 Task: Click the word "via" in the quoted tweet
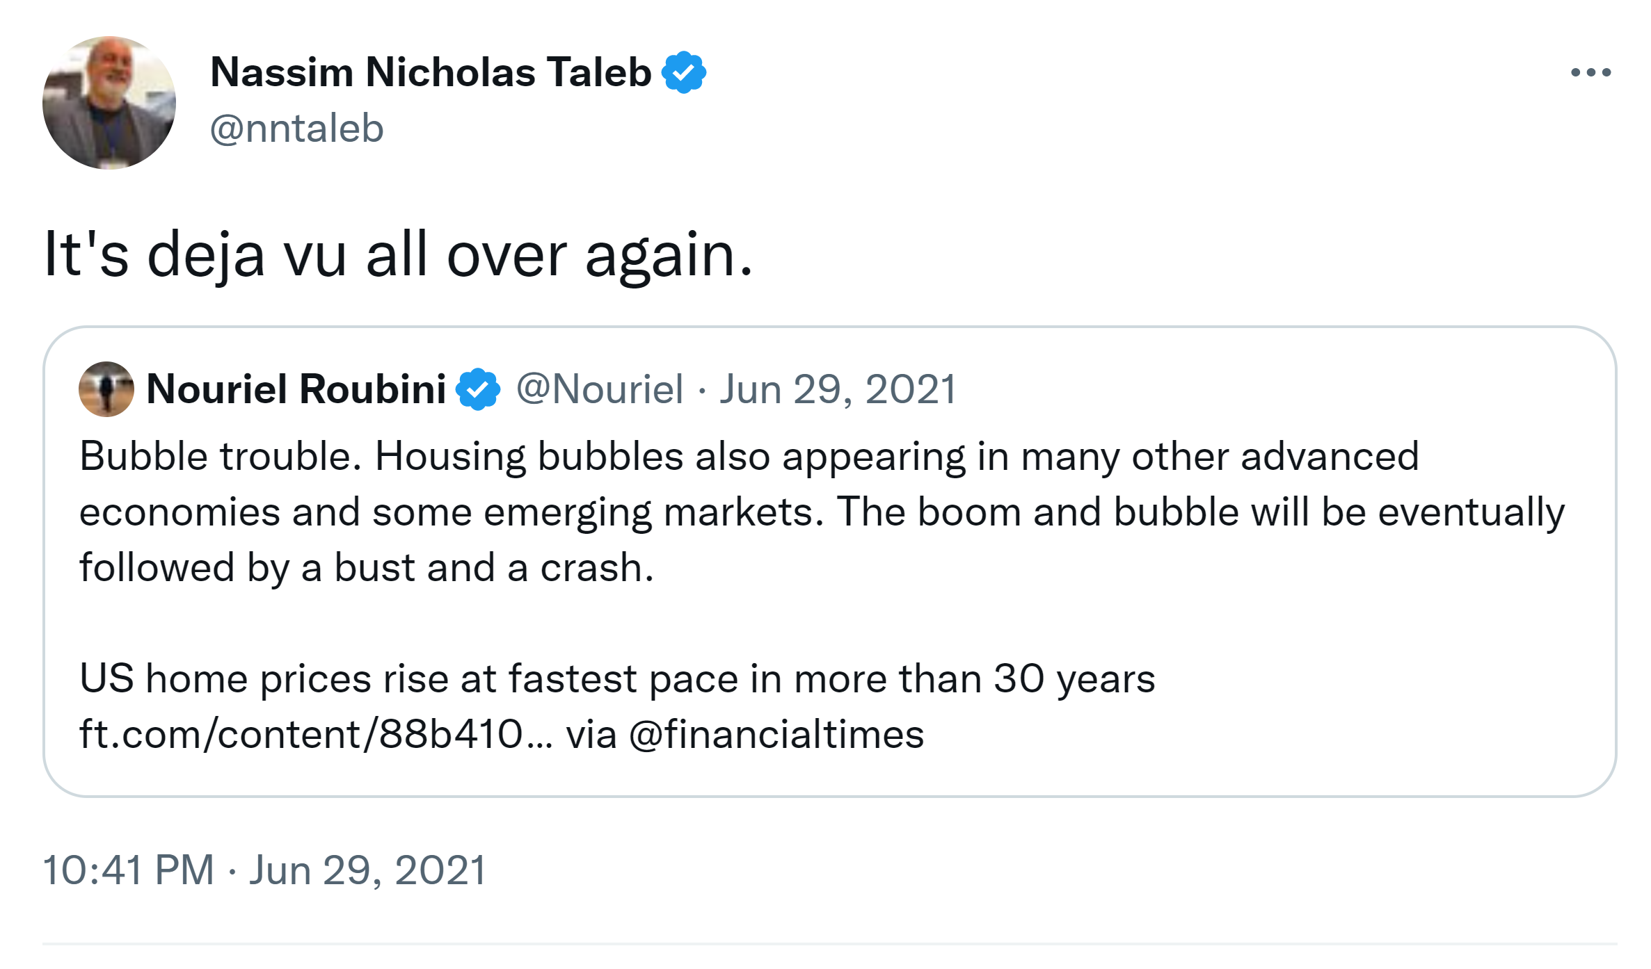coord(591,734)
